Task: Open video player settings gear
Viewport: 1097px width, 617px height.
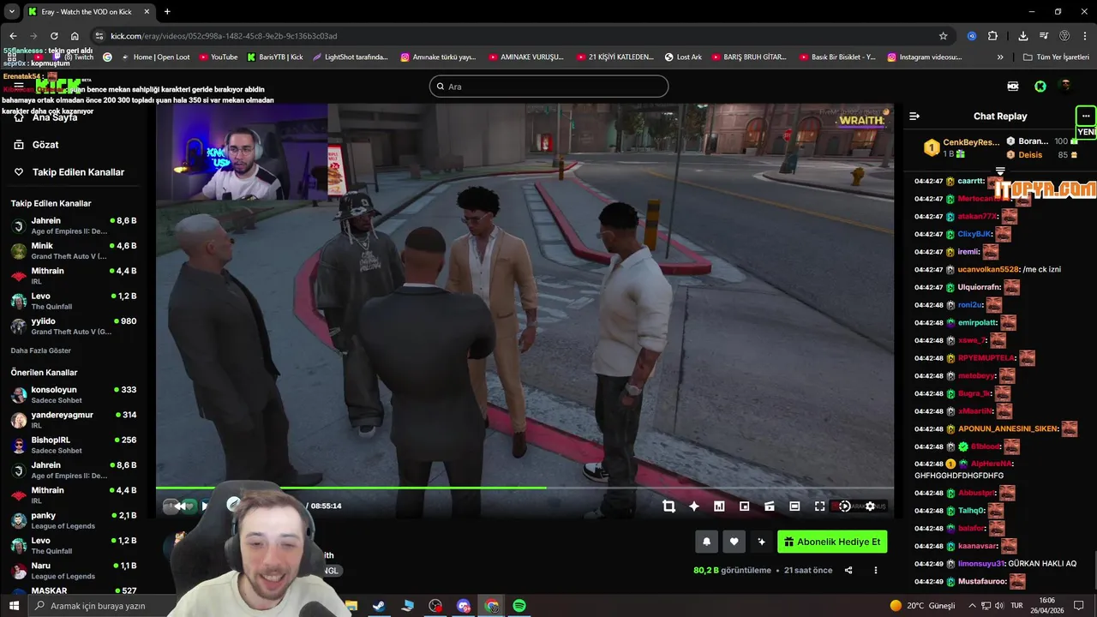Action: click(x=870, y=506)
